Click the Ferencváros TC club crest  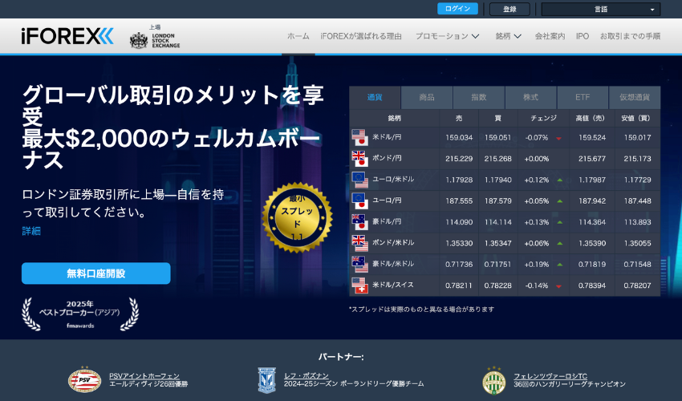coord(494,381)
